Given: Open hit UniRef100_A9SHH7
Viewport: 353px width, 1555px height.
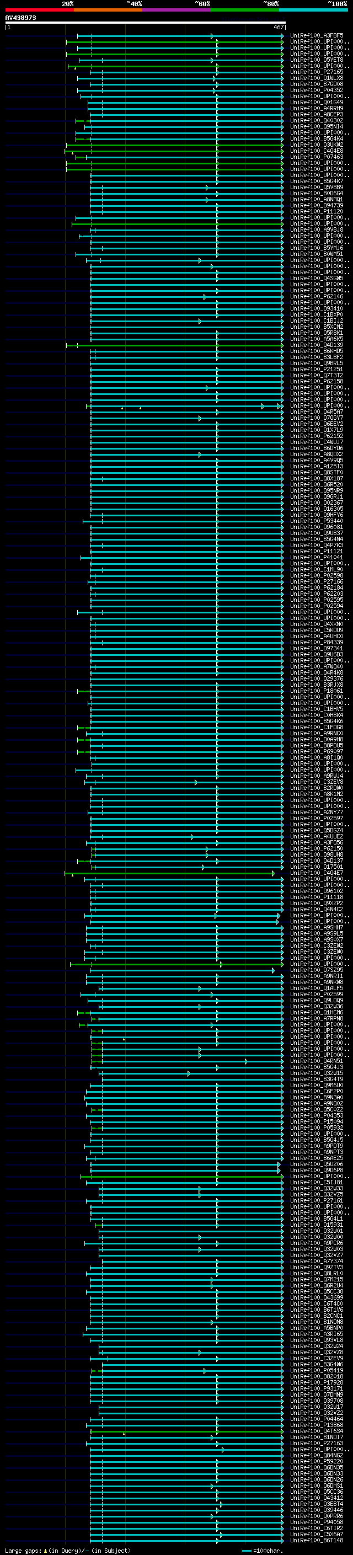Looking at the screenshot, I should coord(317,928).
